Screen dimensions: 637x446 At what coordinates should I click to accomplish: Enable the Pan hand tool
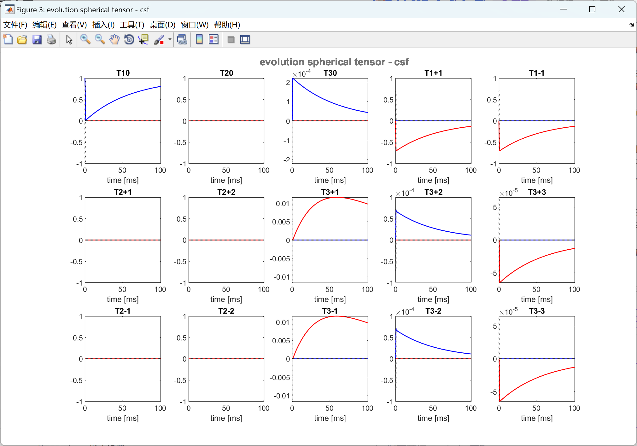(114, 40)
